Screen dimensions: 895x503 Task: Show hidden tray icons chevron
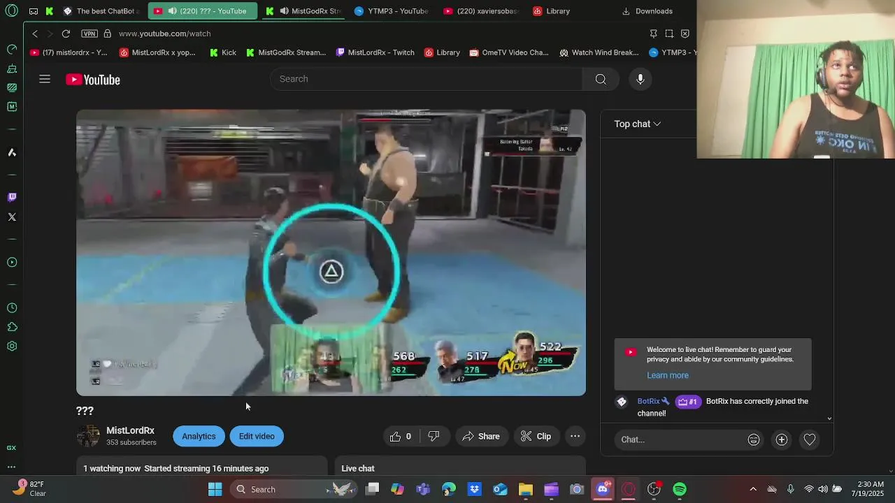point(752,489)
